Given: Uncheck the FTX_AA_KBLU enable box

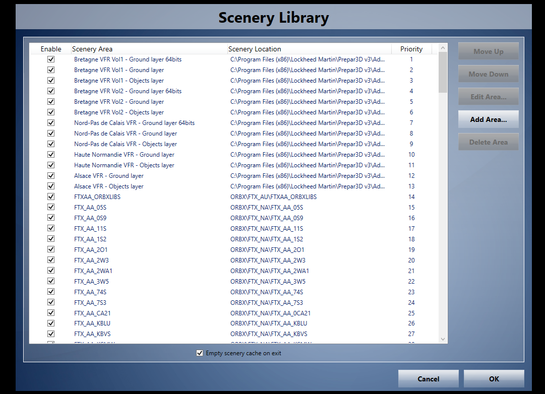Looking at the screenshot, I should pos(51,323).
